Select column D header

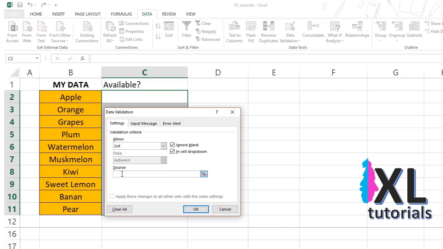[218, 72]
